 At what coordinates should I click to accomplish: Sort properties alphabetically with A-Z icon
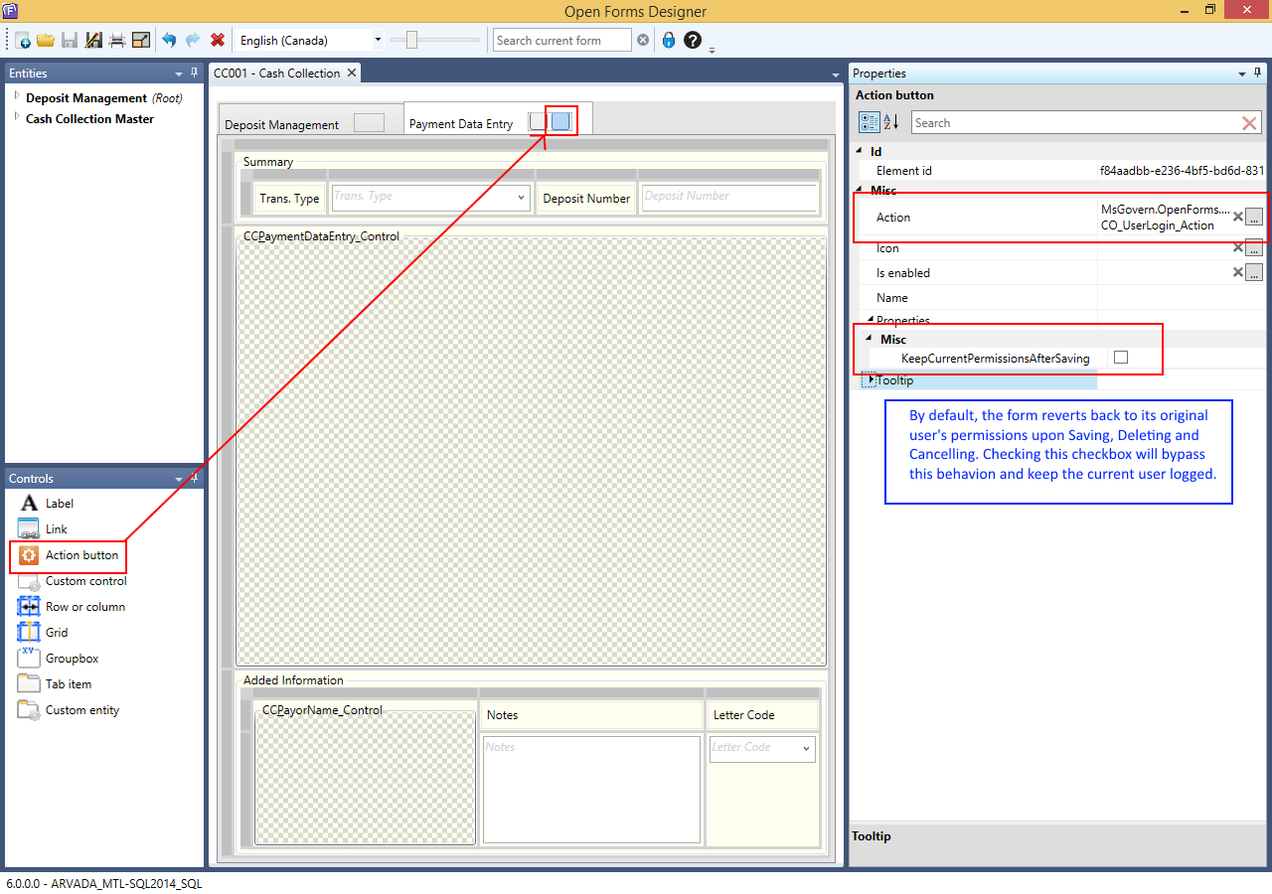[x=891, y=122]
